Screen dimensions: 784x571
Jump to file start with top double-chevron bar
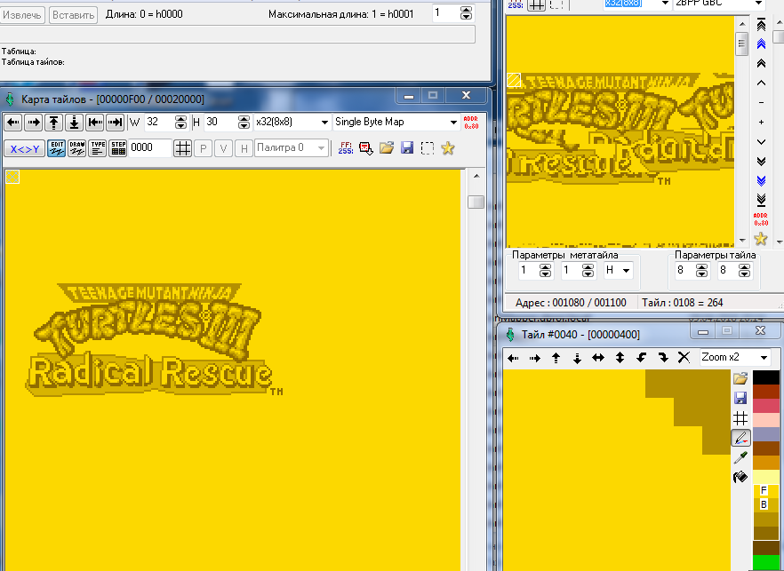(761, 25)
